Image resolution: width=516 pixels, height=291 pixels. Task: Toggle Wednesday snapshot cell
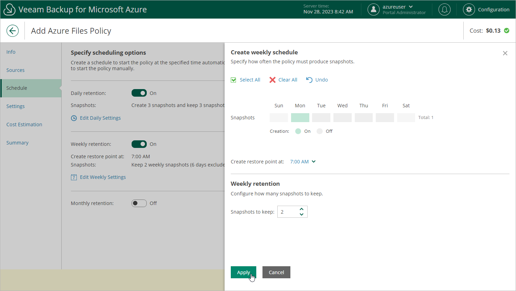coord(342,118)
